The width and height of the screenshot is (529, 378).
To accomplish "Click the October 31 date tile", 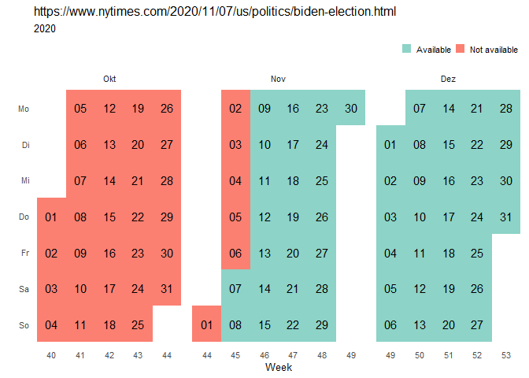I will coord(167,288).
